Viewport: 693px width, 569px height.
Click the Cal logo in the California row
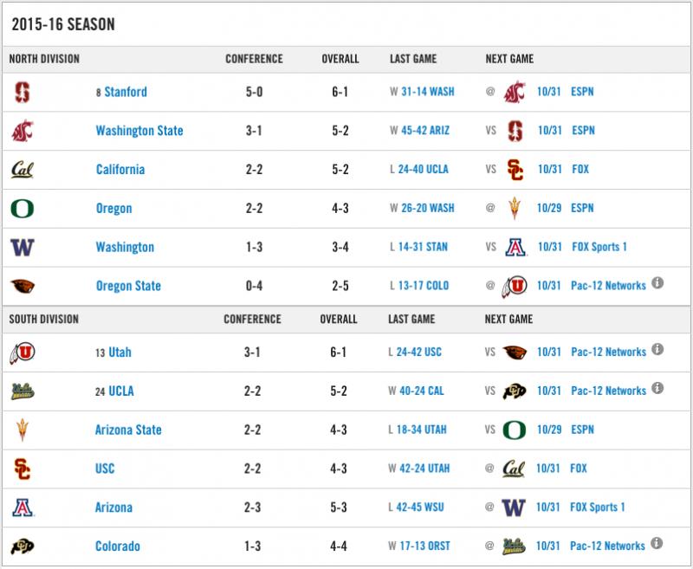tap(23, 170)
